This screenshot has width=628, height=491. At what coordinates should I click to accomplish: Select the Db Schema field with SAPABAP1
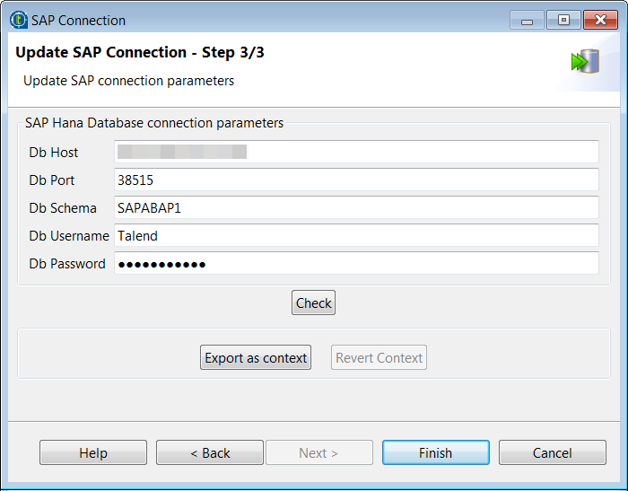tap(356, 208)
